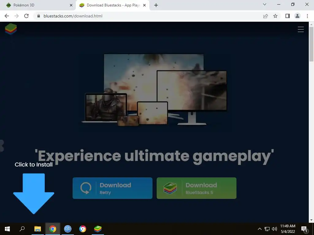Open the tab search dropdown arrow
Viewport: 314px width, 235px height.
coord(265,4)
